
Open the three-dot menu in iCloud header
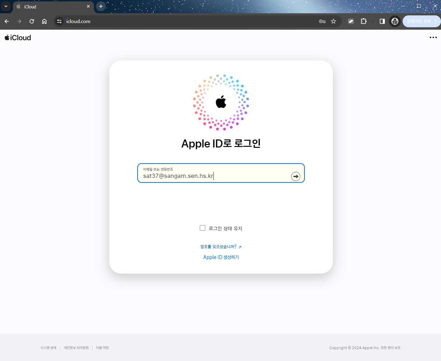pos(433,37)
